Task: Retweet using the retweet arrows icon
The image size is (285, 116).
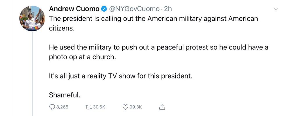Action: tap(89, 107)
